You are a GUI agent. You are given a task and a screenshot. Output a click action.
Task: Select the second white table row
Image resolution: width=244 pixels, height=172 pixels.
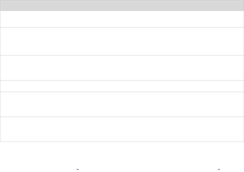click(x=122, y=41)
